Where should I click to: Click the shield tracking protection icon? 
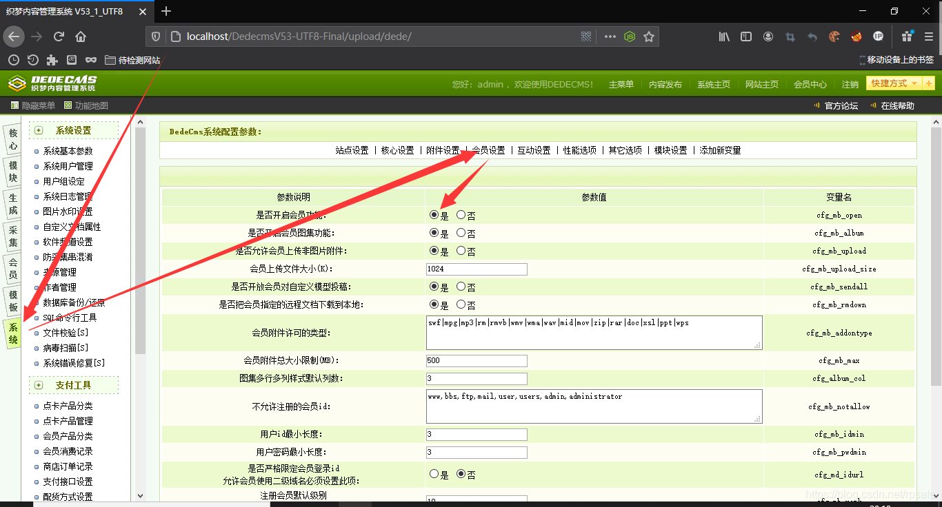(x=157, y=37)
